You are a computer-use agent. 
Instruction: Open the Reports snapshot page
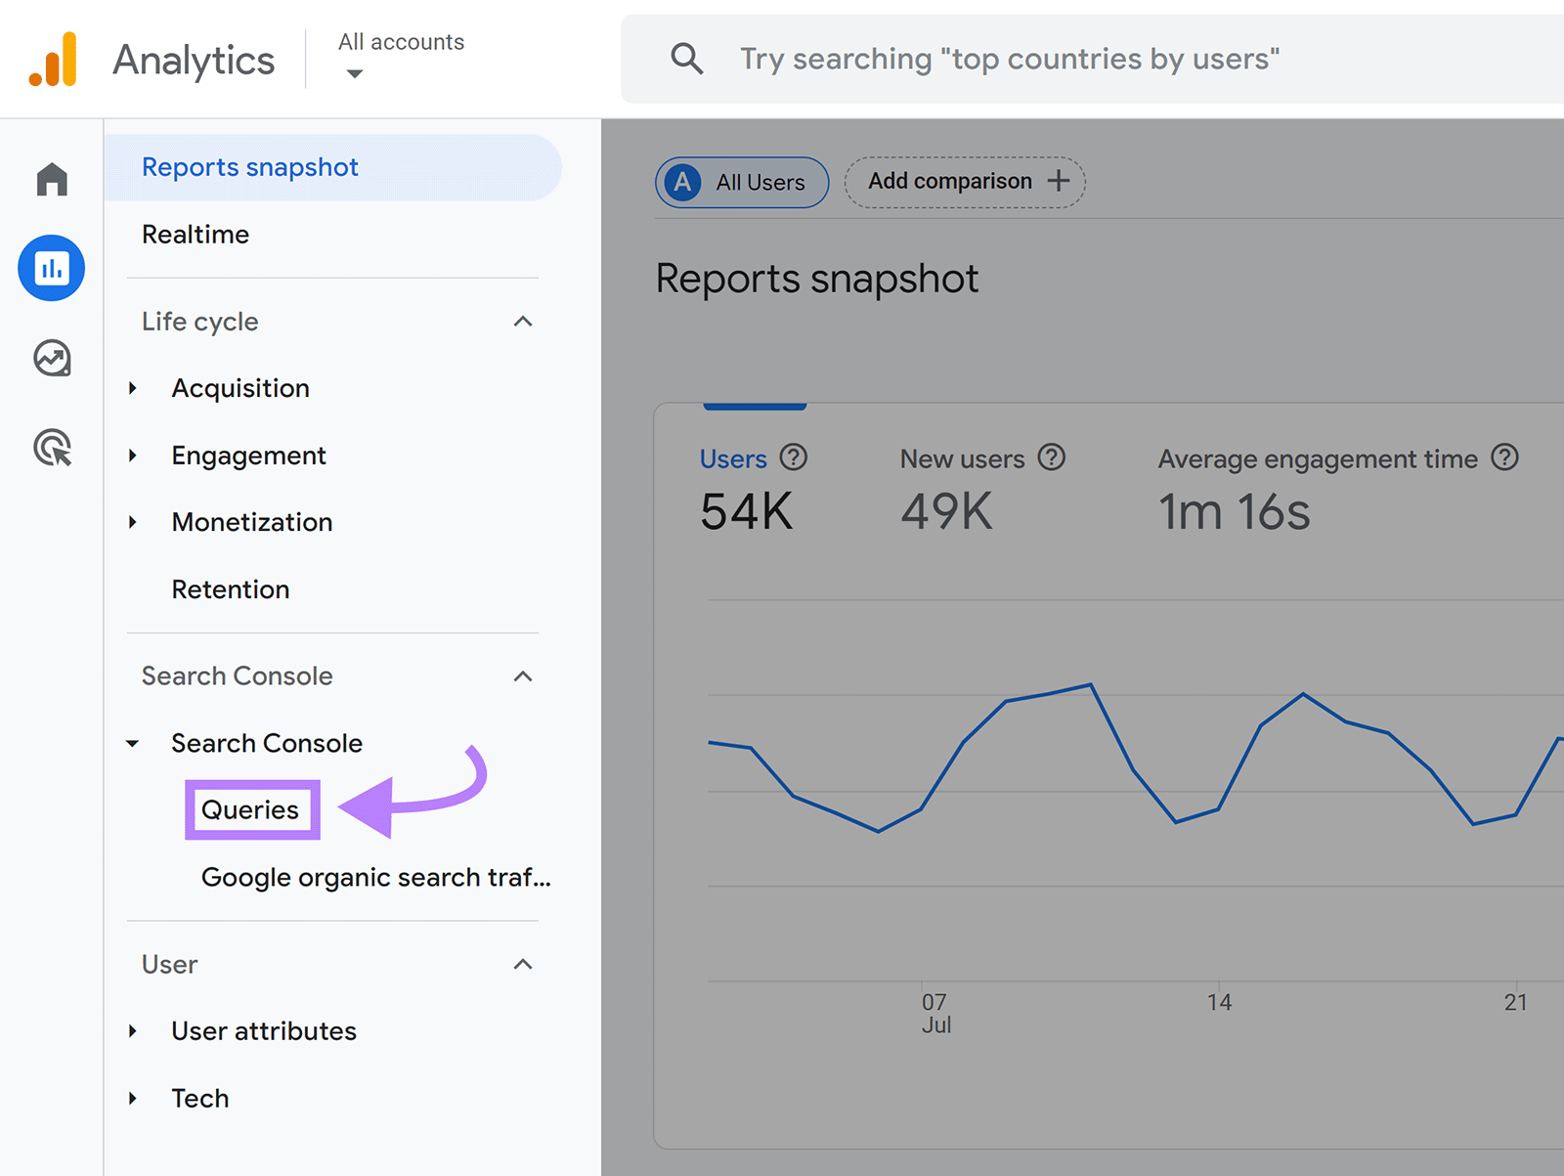[x=249, y=166]
